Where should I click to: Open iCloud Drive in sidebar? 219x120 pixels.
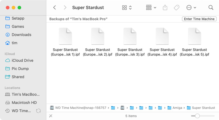[19, 60]
